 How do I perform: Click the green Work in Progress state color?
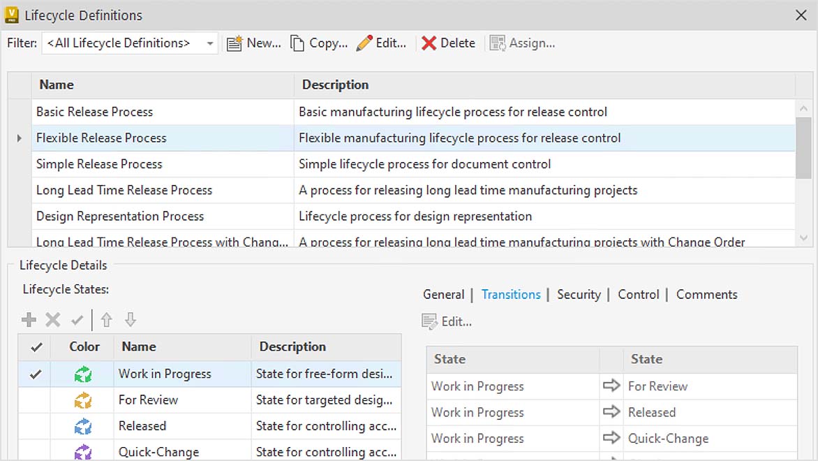click(x=83, y=374)
